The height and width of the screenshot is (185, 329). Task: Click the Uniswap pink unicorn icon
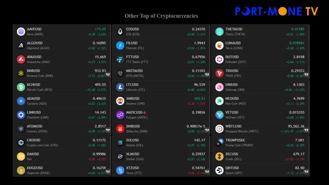[219, 87]
